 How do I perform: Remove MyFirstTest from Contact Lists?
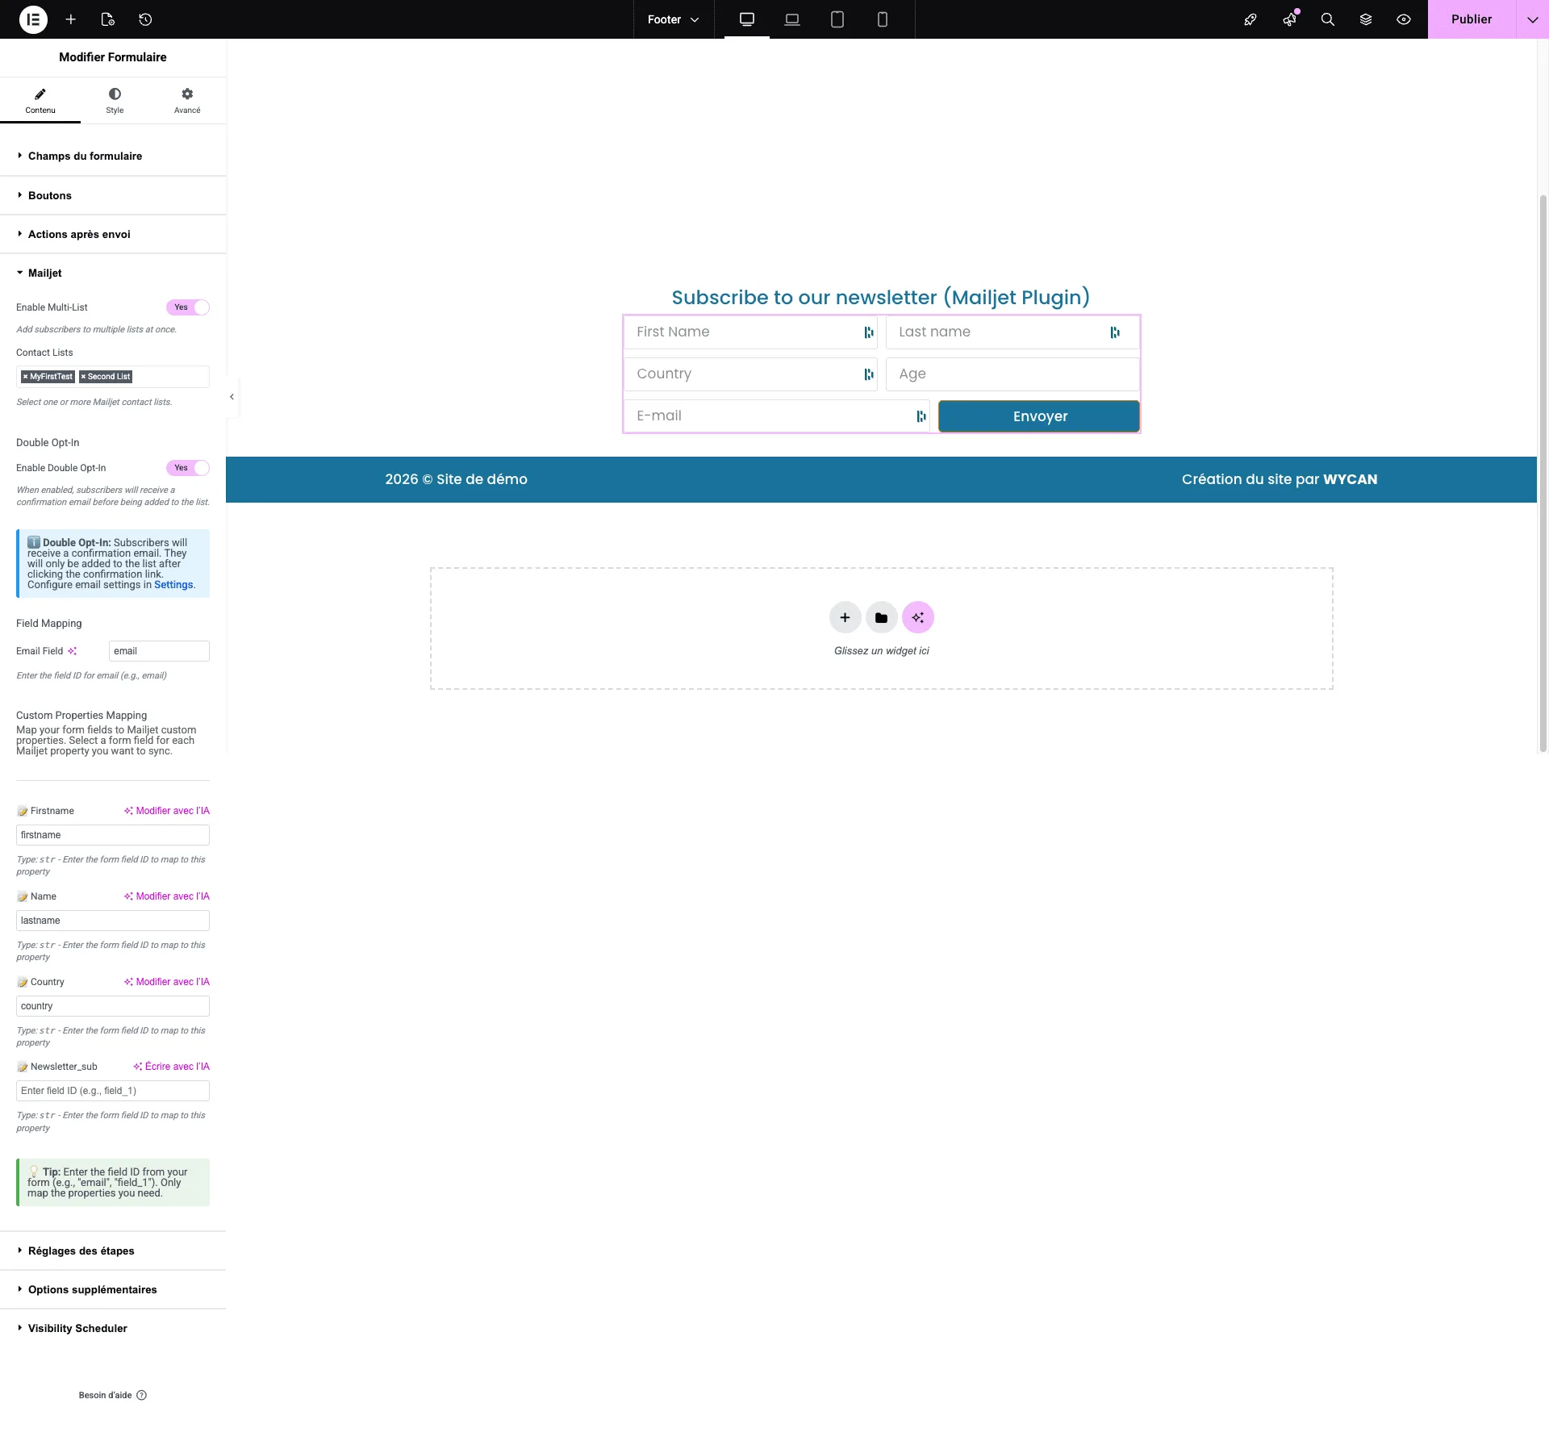[26, 377]
